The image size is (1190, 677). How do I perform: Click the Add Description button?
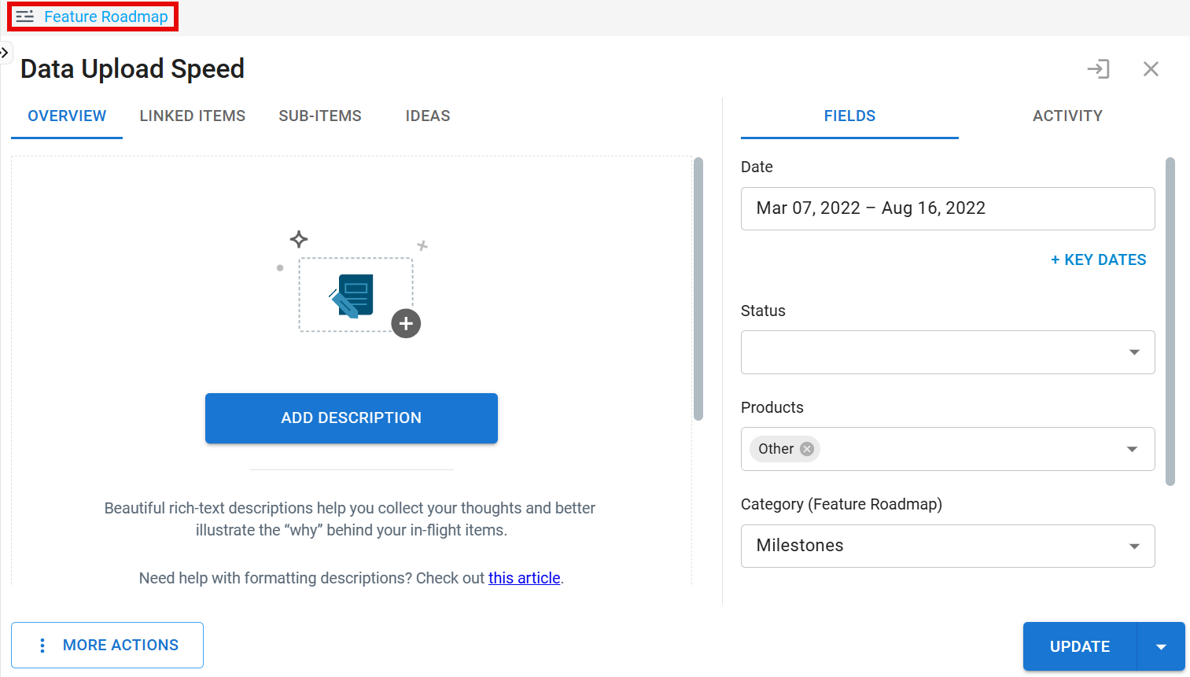pyautogui.click(x=352, y=418)
